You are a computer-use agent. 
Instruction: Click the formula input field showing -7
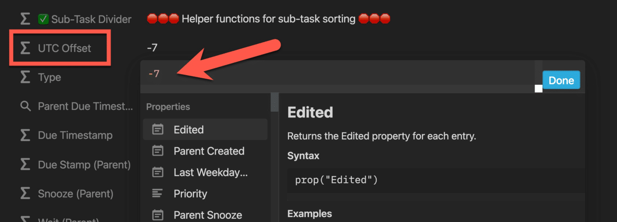(337, 73)
